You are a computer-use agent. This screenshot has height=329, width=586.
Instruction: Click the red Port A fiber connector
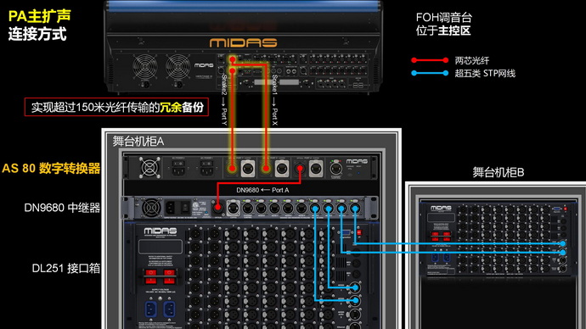click(300, 169)
